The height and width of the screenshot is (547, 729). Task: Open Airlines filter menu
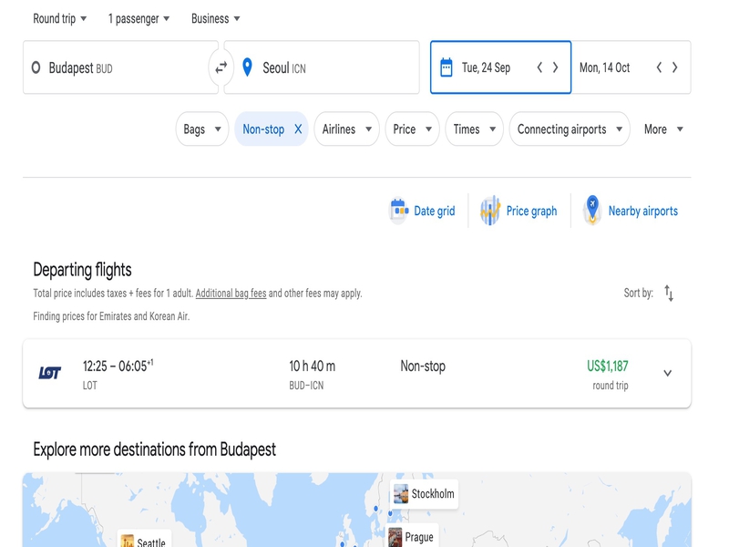tap(346, 129)
